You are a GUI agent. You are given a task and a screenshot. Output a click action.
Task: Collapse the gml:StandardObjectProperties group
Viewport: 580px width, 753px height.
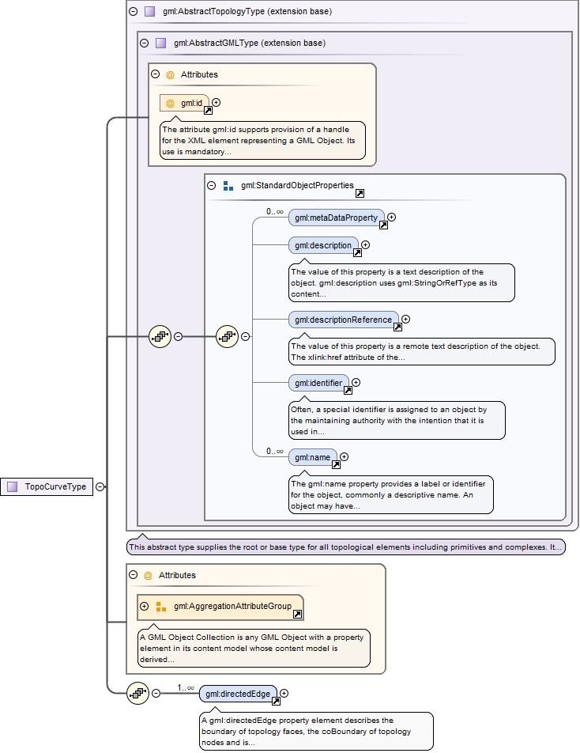(x=212, y=185)
